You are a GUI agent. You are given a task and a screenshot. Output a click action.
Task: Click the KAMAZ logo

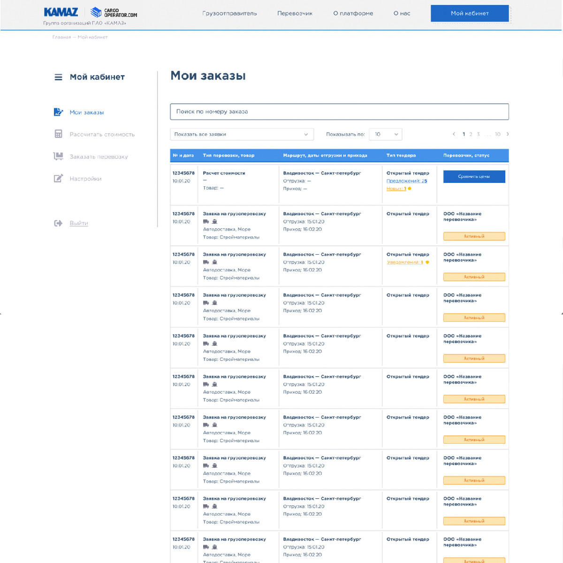click(x=61, y=12)
